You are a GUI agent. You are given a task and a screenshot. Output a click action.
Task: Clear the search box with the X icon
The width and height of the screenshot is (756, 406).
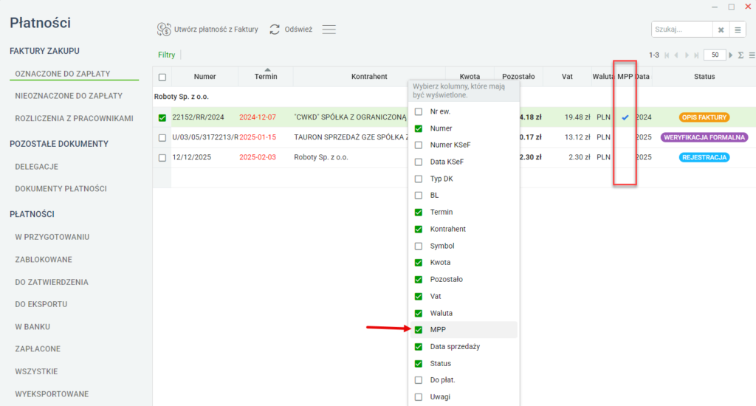(x=721, y=30)
